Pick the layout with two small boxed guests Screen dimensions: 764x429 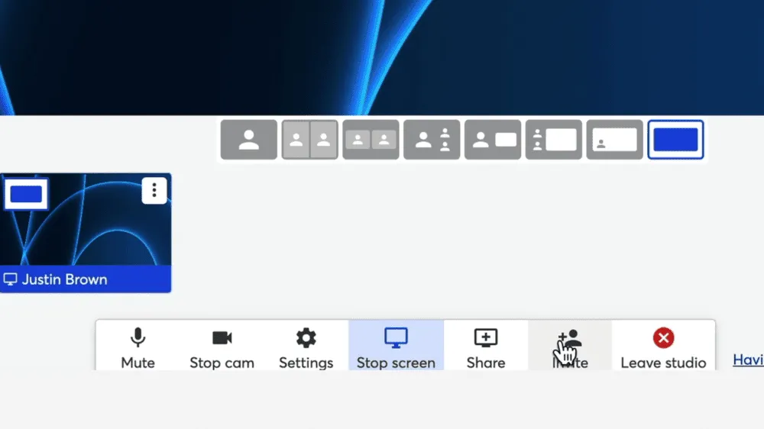(371, 140)
